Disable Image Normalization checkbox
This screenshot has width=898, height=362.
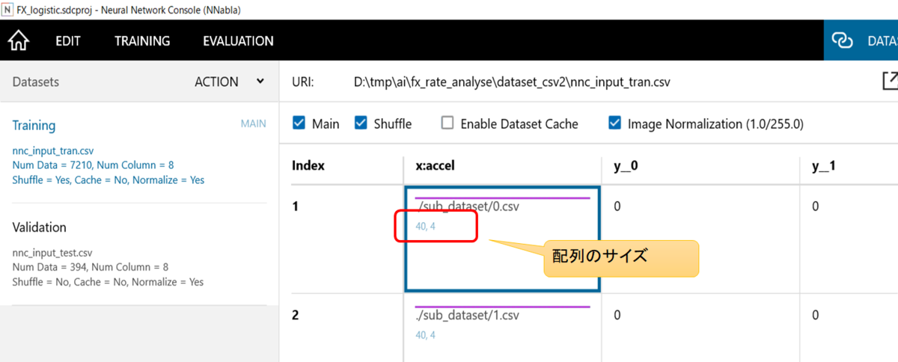point(615,123)
